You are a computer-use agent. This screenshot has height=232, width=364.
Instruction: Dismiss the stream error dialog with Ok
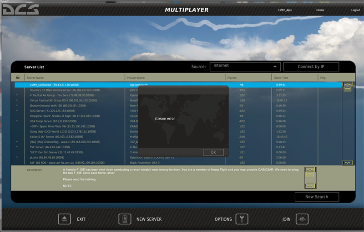[213, 152]
